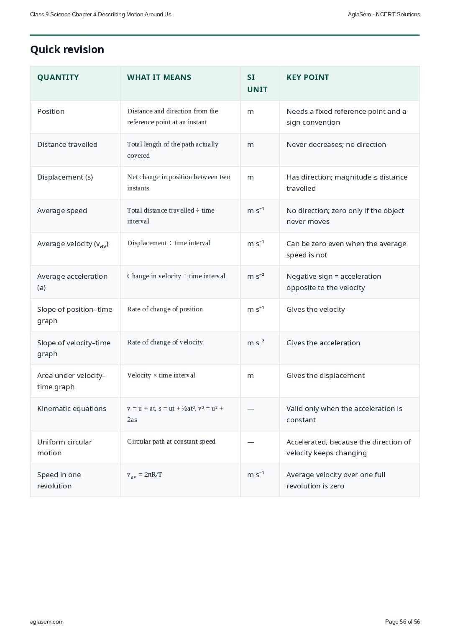Click the chapter title in page header
Viewport: 450px width, 637px height.
pos(101,14)
